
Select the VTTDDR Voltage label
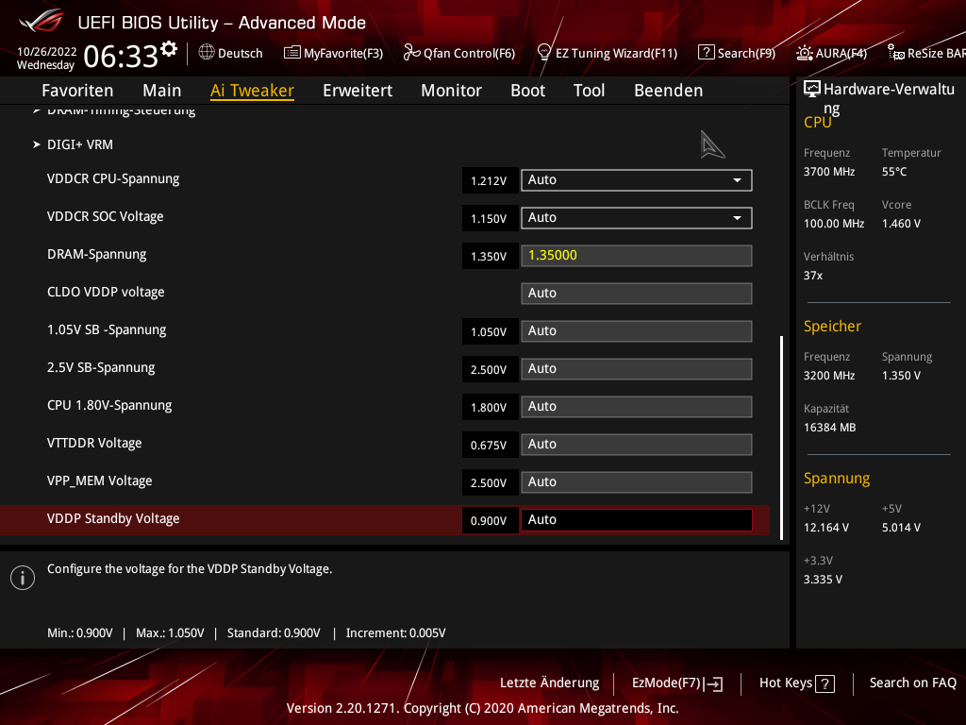[94, 443]
